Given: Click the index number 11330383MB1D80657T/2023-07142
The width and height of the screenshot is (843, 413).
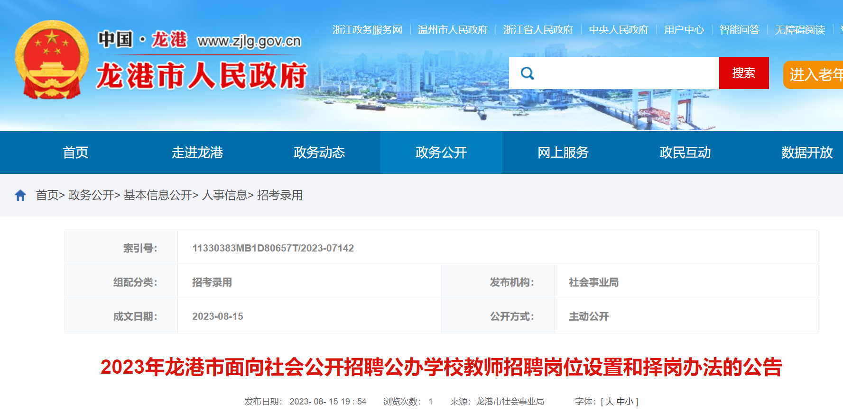Looking at the screenshot, I should tap(273, 248).
